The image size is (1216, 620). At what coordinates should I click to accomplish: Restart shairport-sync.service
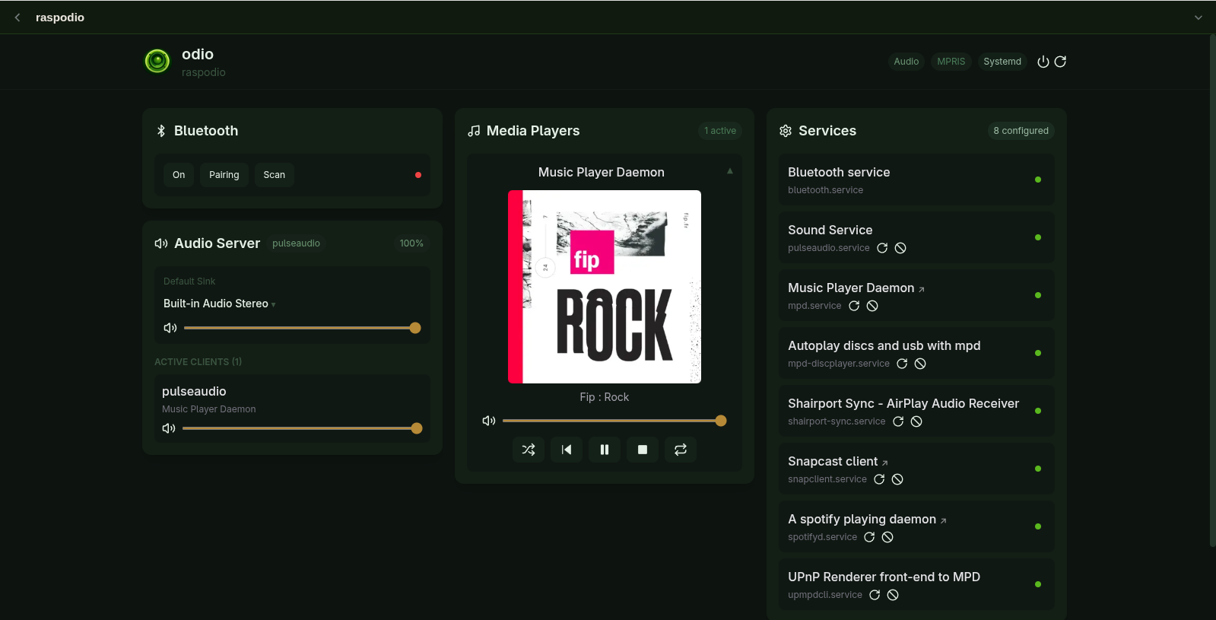tap(898, 421)
